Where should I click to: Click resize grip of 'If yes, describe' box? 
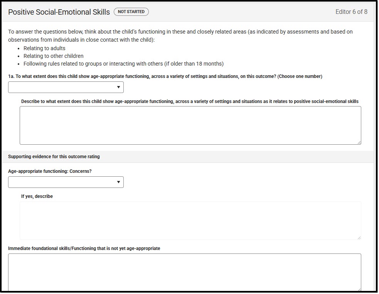[359, 237]
